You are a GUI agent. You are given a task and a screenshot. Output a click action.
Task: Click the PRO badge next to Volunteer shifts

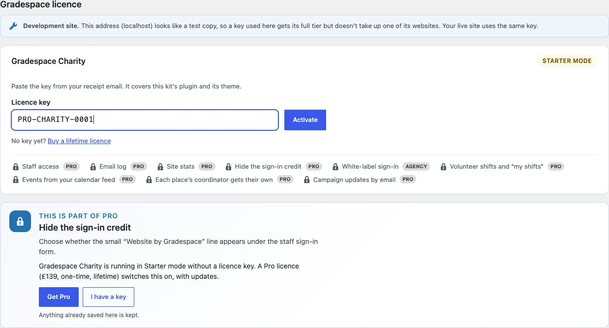(556, 167)
